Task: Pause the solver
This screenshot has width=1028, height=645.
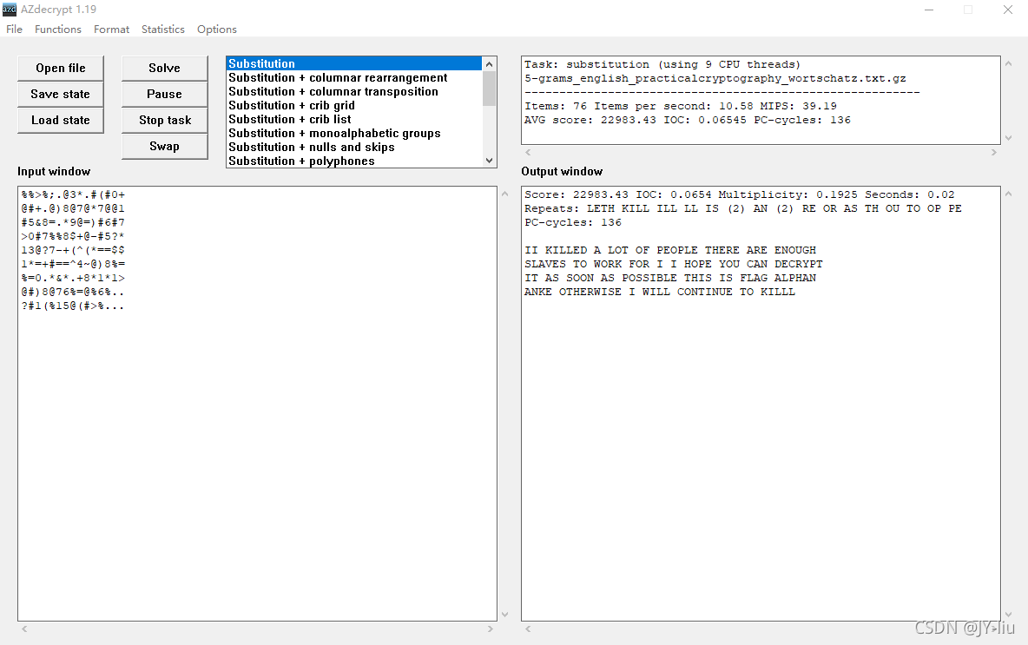Action: (x=165, y=95)
